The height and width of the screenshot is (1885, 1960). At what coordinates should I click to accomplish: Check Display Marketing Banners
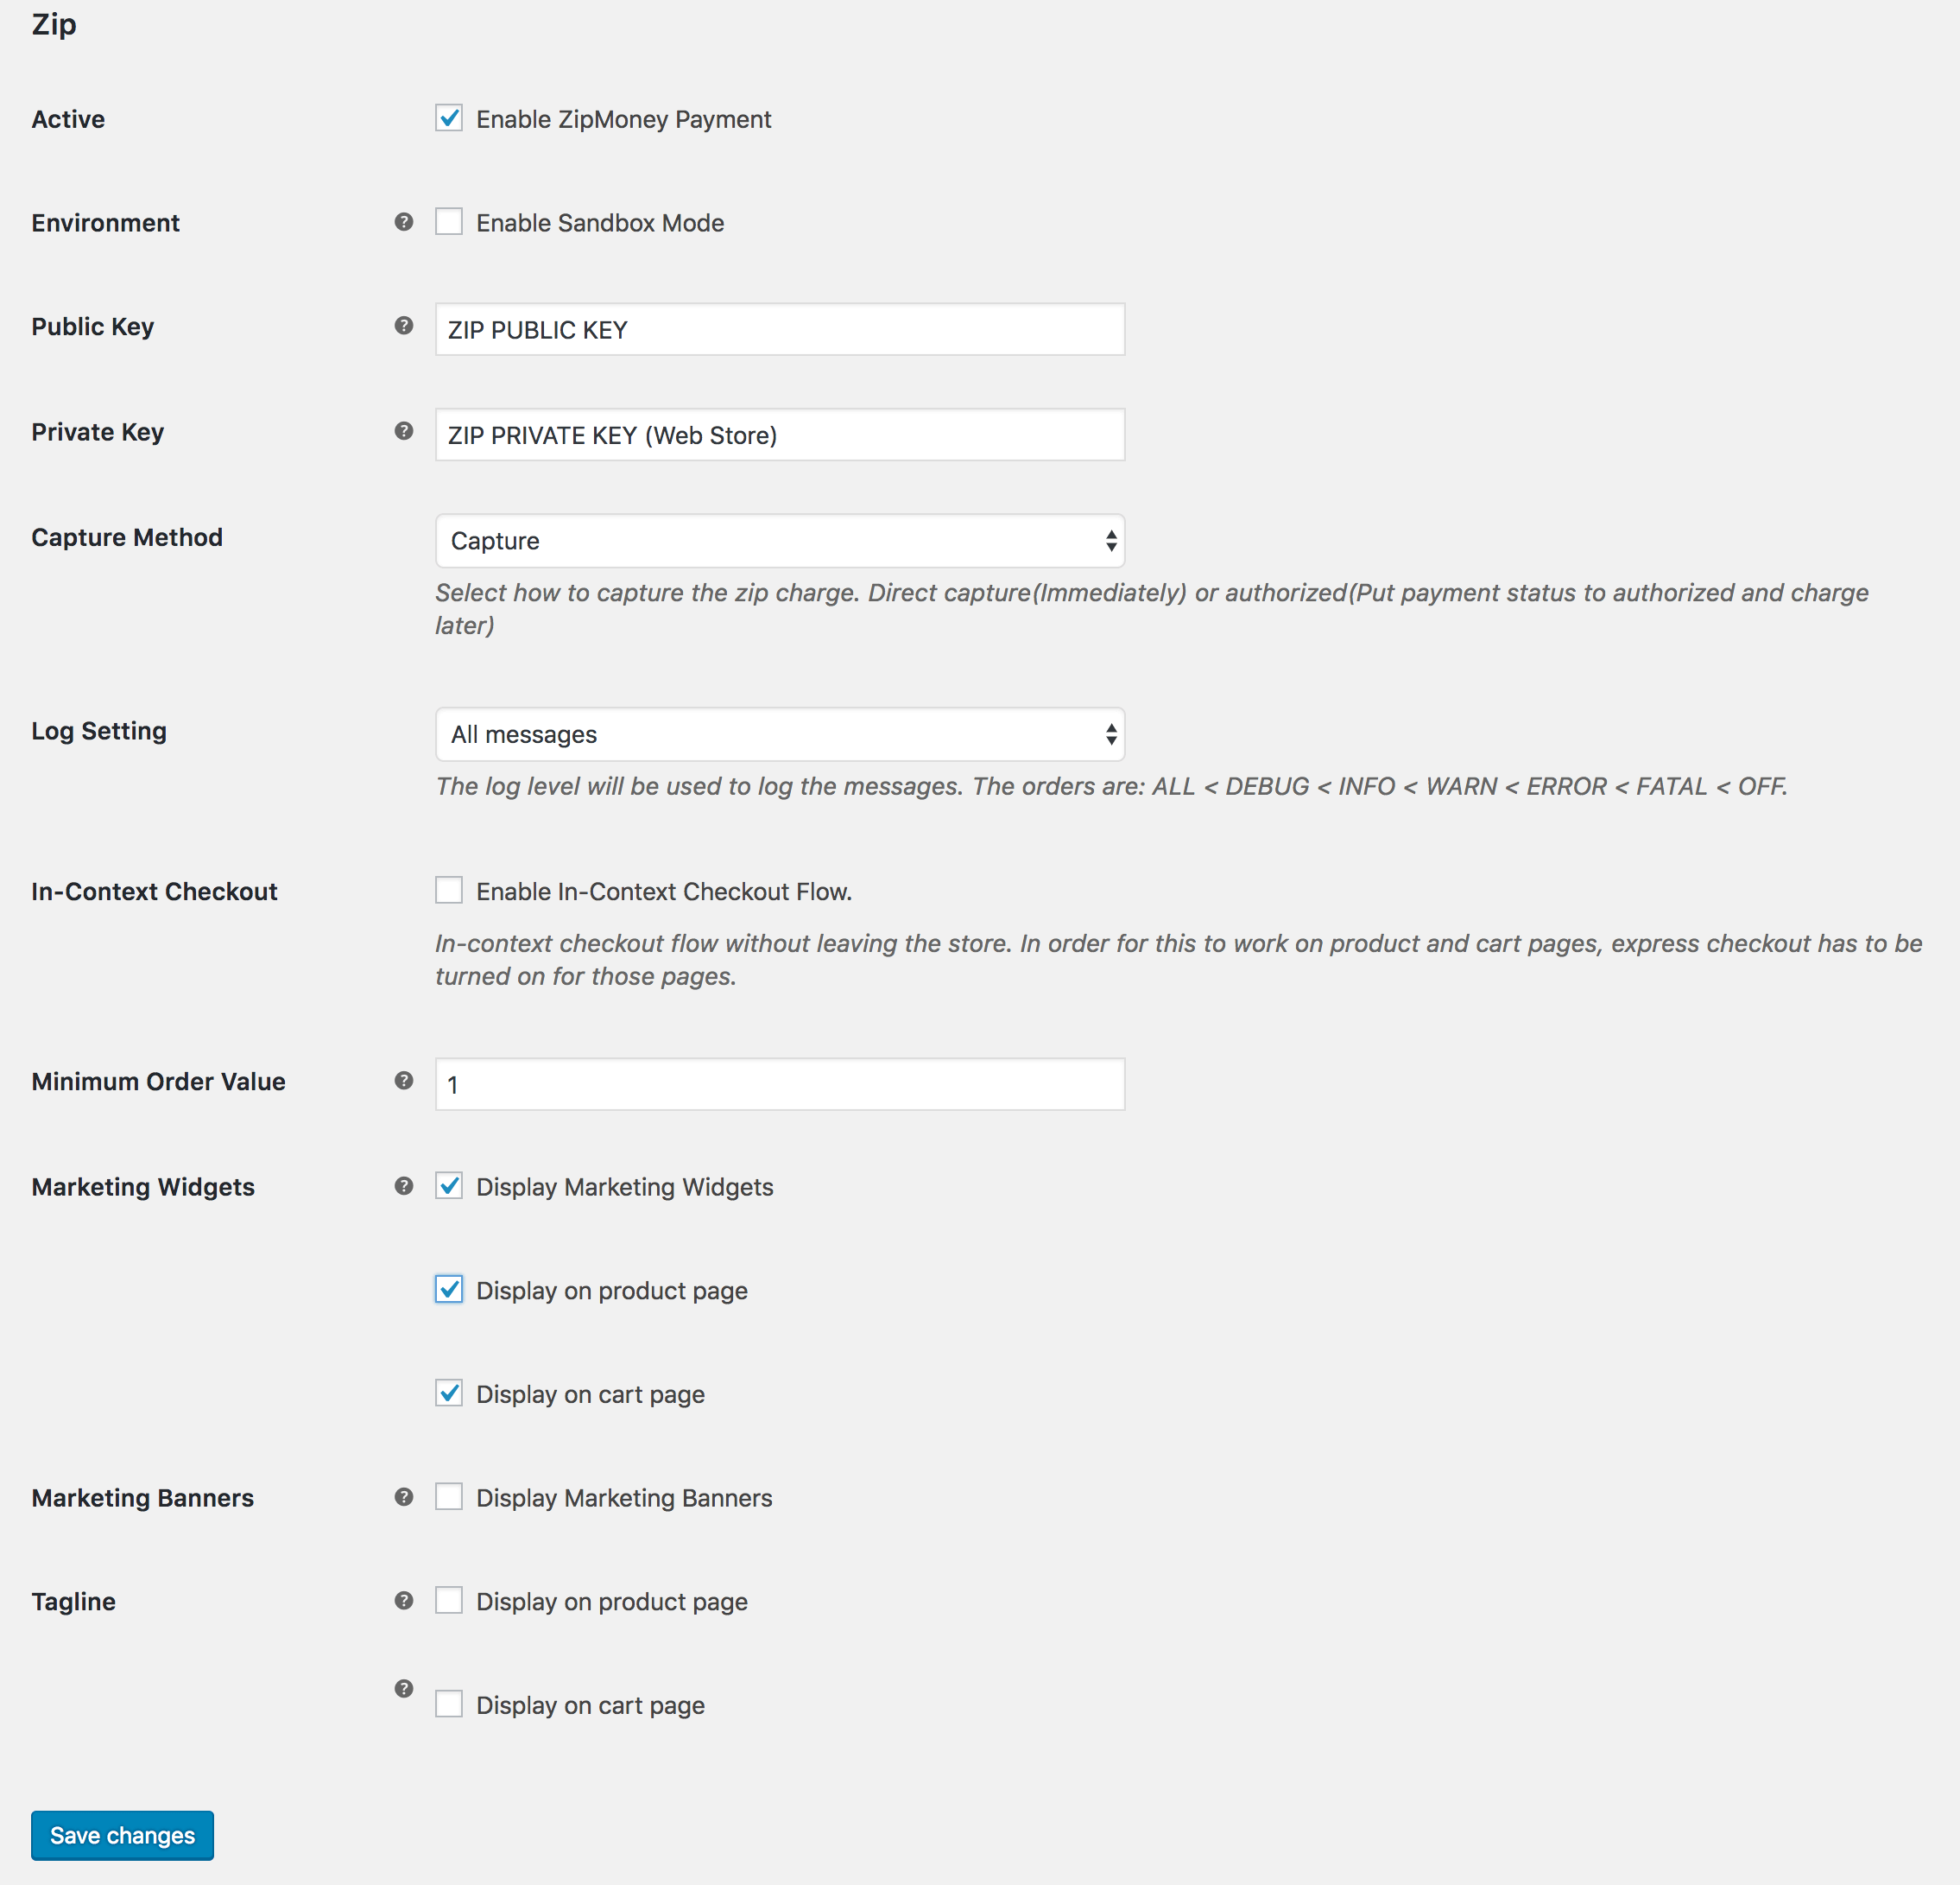tap(449, 1498)
